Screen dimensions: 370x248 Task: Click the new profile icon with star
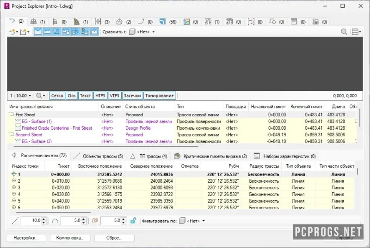pos(23,32)
